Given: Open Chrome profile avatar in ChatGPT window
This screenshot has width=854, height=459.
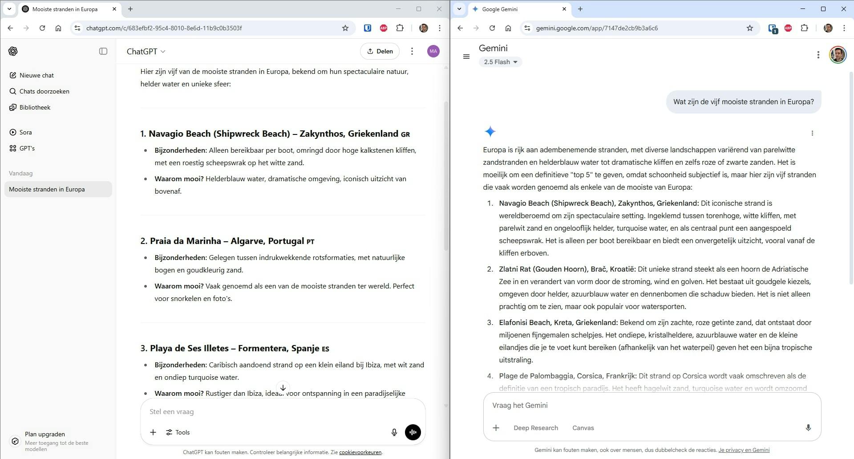Looking at the screenshot, I should (x=424, y=28).
